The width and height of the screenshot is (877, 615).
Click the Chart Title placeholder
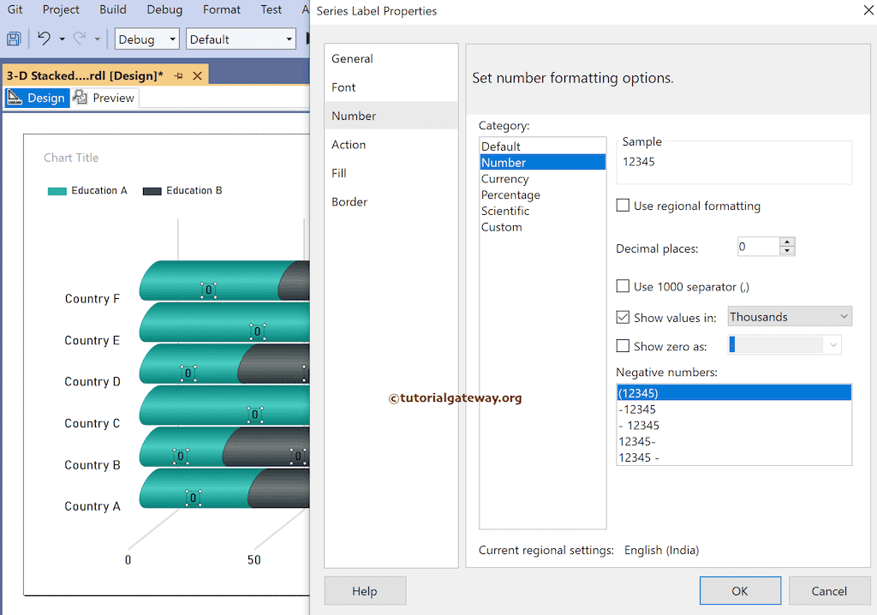pos(71,158)
